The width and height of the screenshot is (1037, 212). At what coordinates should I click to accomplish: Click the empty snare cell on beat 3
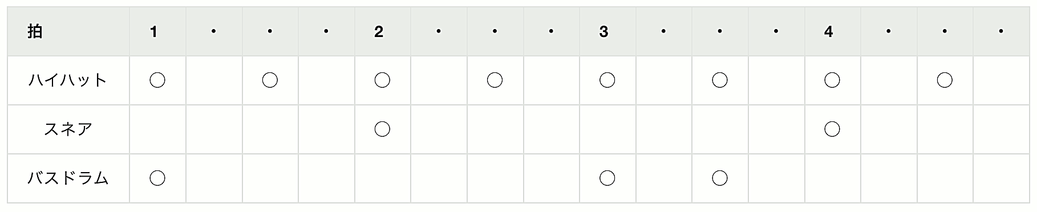coord(607,129)
